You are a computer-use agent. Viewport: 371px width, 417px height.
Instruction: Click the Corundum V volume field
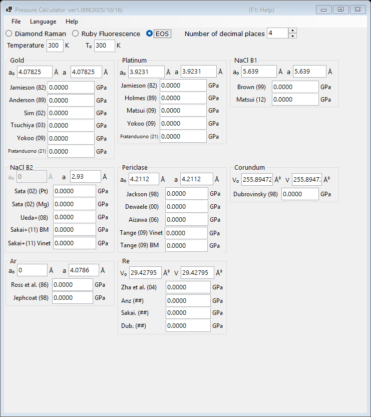[306, 180]
